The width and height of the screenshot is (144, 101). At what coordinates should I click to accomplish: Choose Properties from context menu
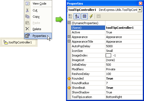pyautogui.click(x=38, y=36)
